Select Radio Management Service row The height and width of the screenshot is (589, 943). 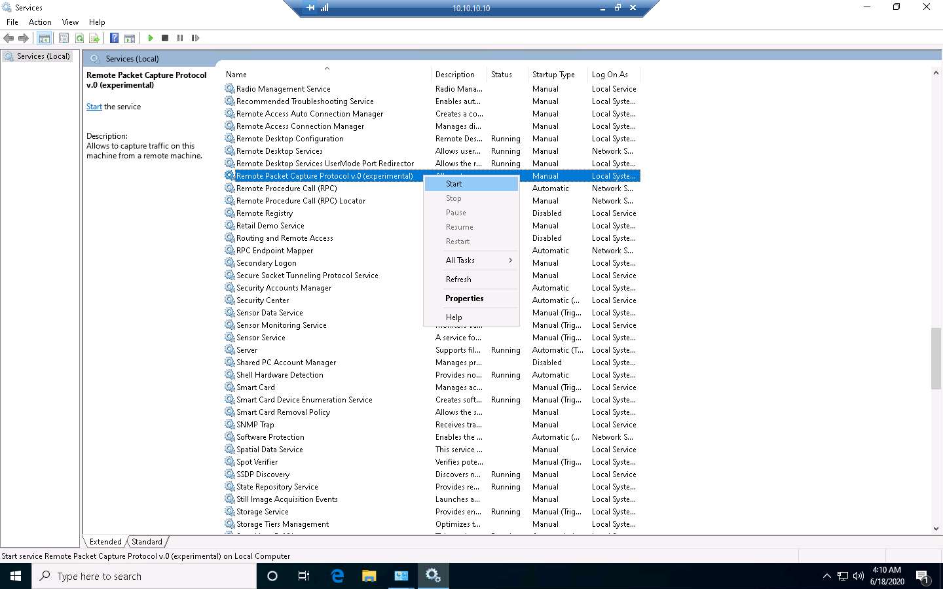coord(432,89)
